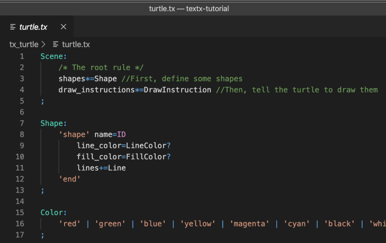Open the turtle.tx breadcrumb dropdown
Screen dimensions: 386x243
[x=77, y=44]
